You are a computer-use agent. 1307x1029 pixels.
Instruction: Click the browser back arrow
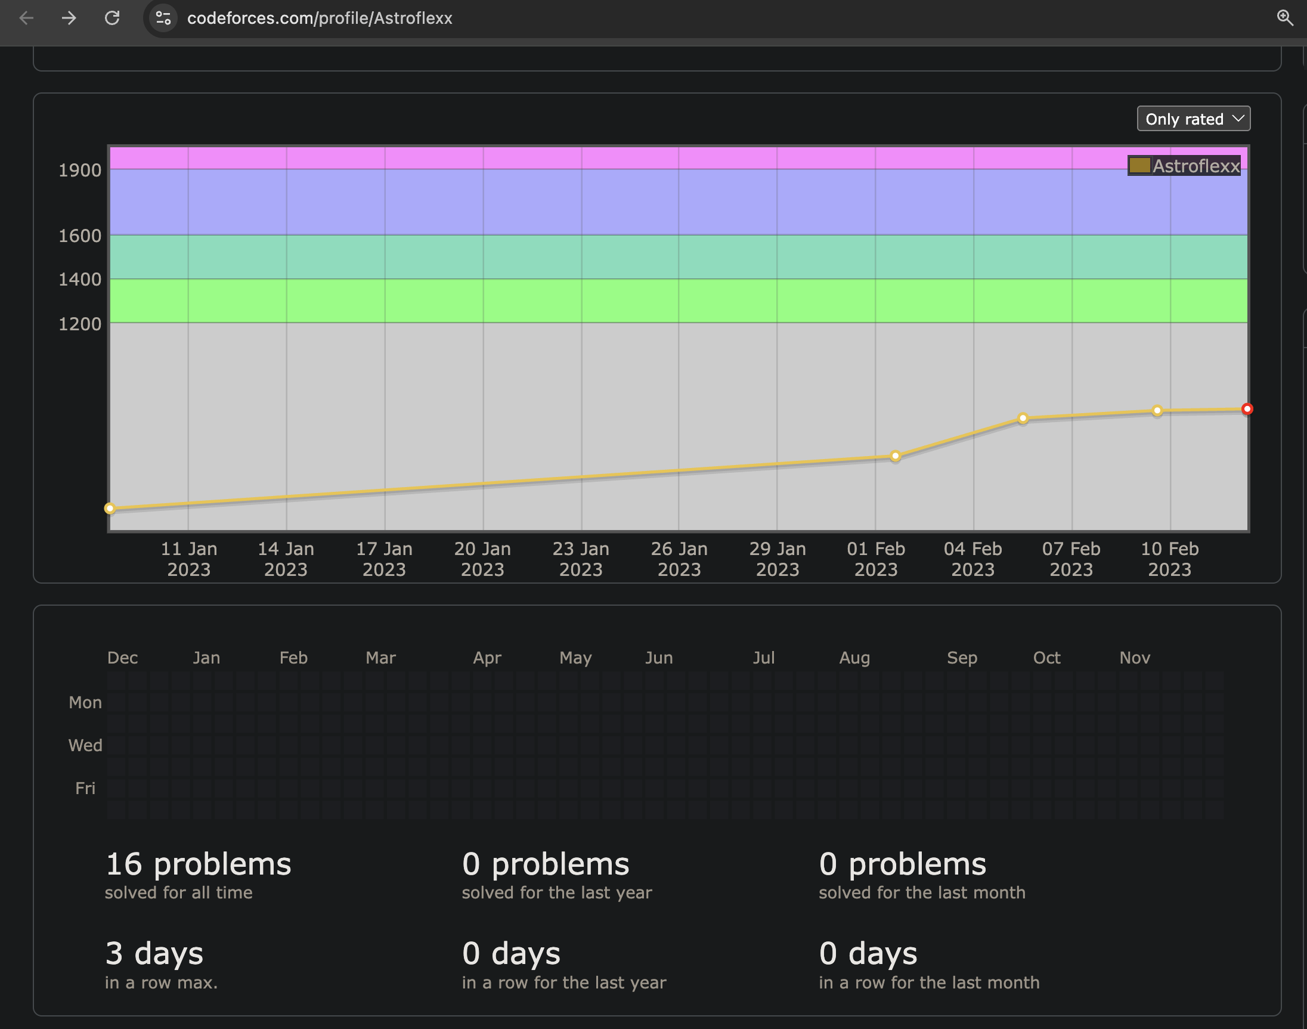[x=26, y=18]
